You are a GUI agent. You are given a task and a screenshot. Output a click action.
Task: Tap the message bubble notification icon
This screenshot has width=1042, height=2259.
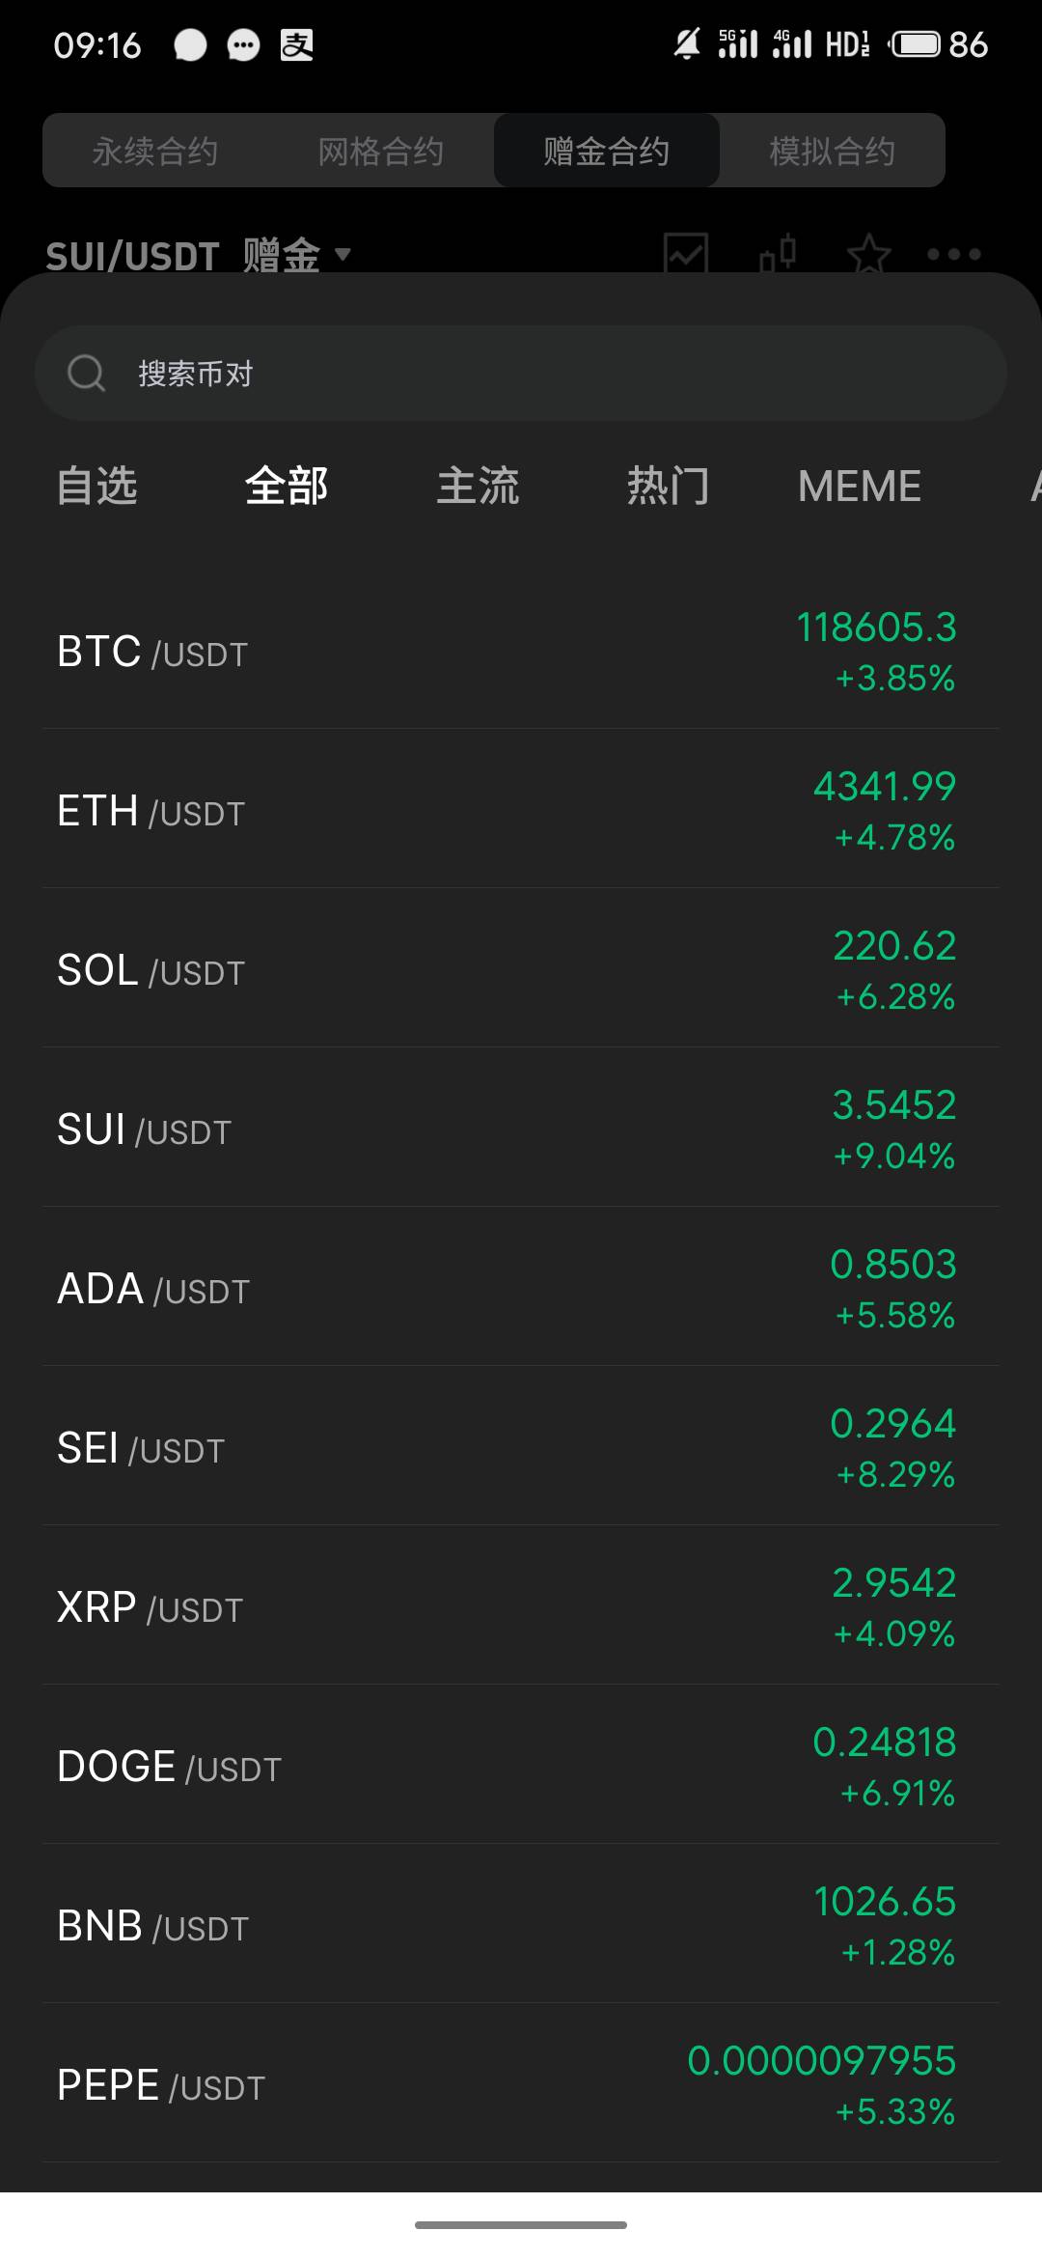243,44
